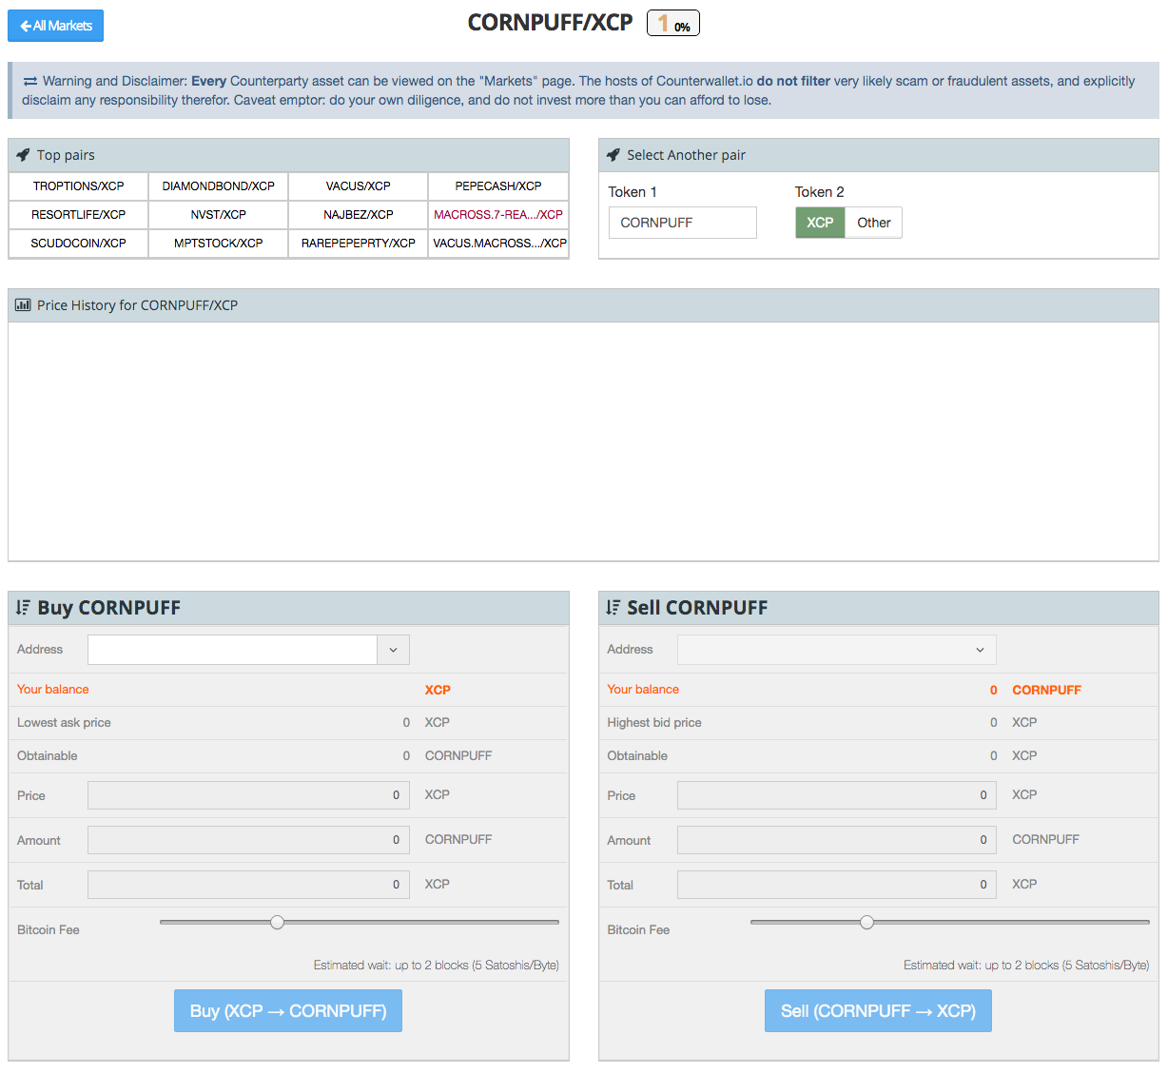Screen dimensions: 1168x1074
Task: Click the Sell panel Obtainable amount
Action: click(x=994, y=756)
